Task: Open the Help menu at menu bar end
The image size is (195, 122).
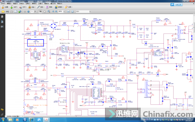Action: (59, 4)
